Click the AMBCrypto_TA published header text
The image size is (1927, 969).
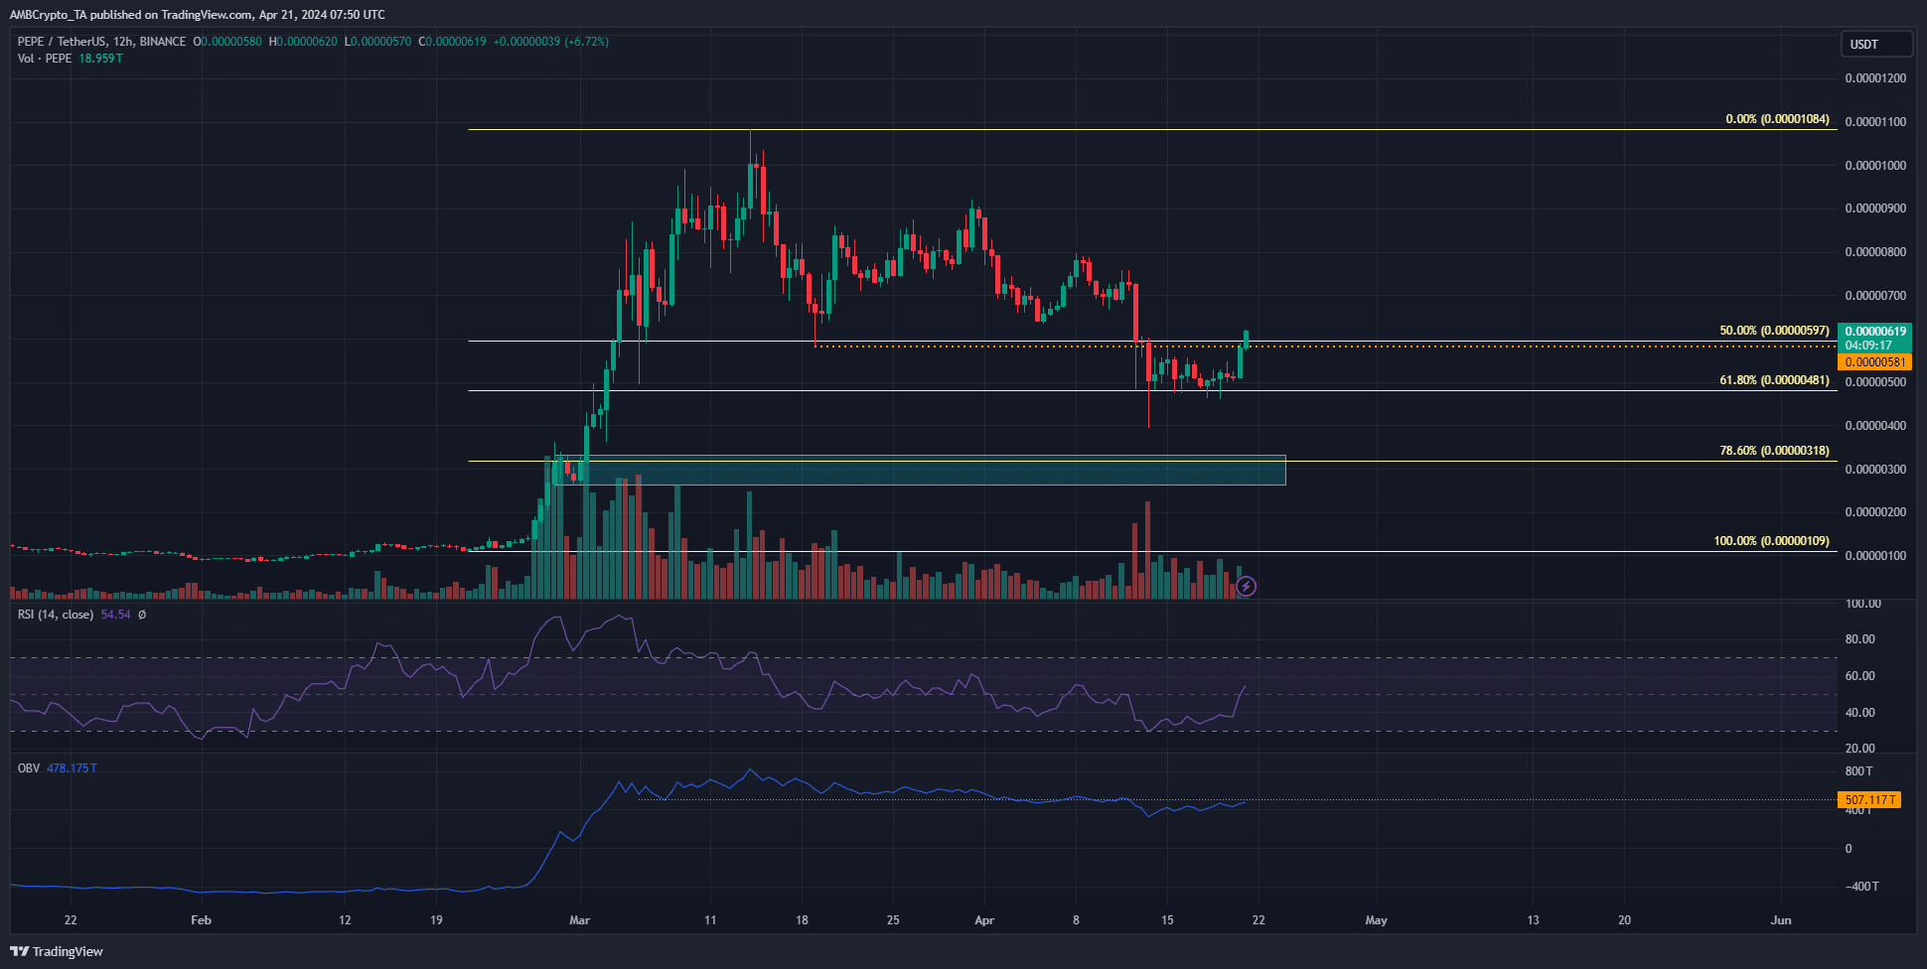tap(198, 15)
